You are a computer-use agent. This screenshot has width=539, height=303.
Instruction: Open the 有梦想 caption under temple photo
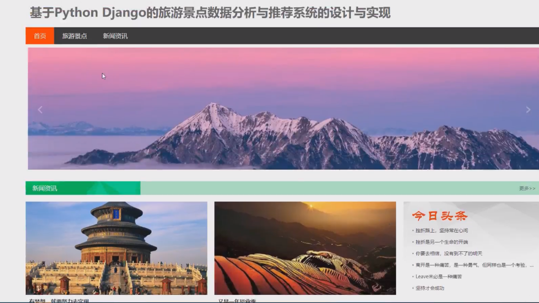[x=59, y=301]
